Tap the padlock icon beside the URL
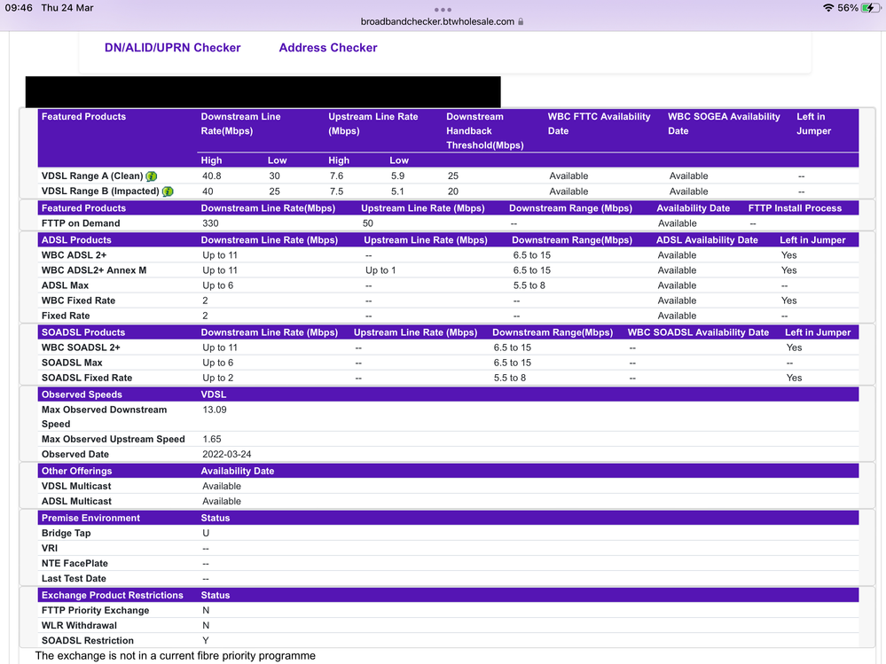886x664 pixels. [x=521, y=21]
